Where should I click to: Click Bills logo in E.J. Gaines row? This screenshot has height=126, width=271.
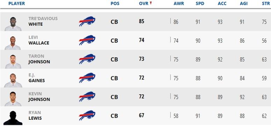87,78
